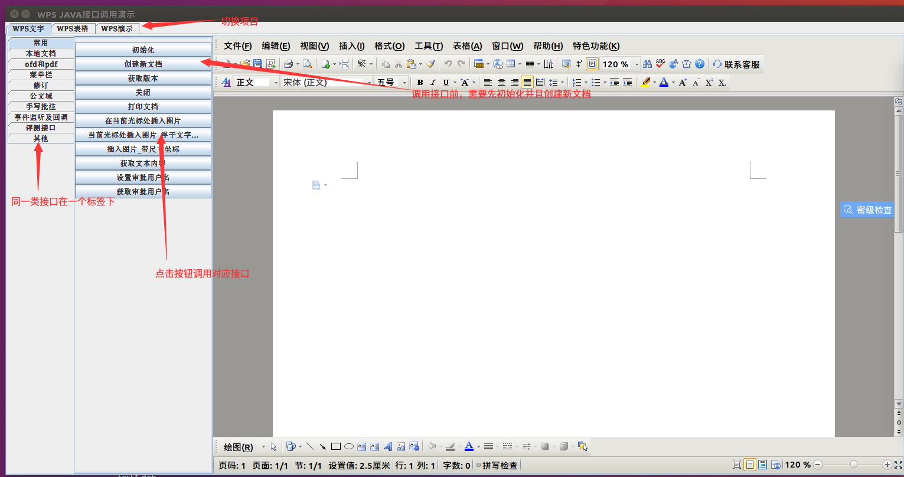Click the 初始化 button
The image size is (904, 477).
143,50
